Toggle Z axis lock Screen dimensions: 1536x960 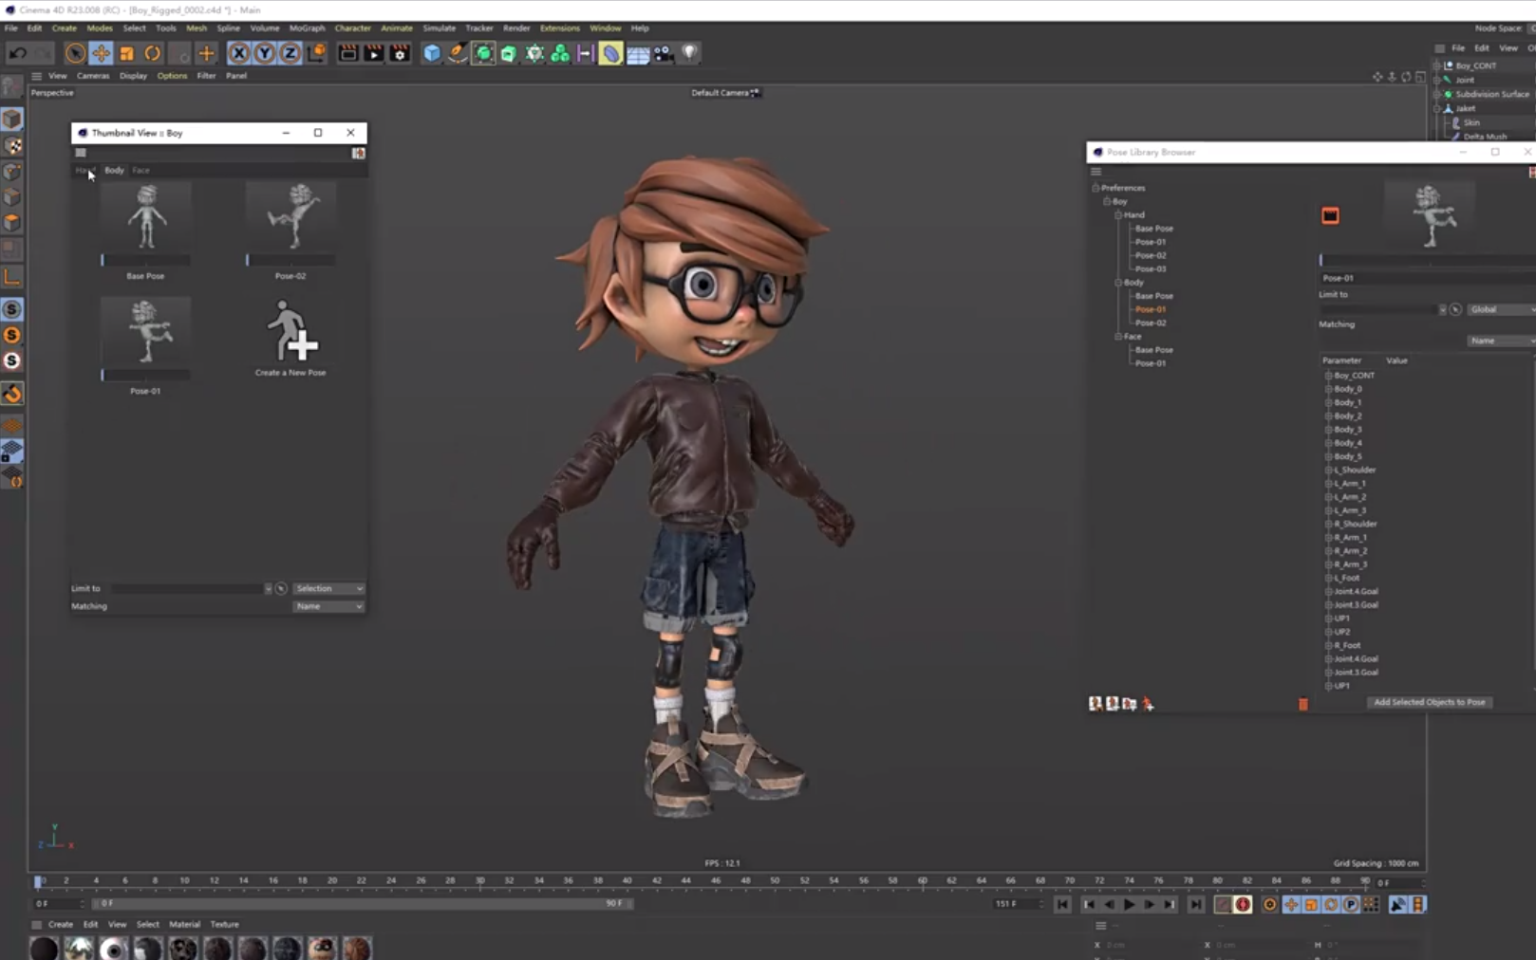(290, 53)
